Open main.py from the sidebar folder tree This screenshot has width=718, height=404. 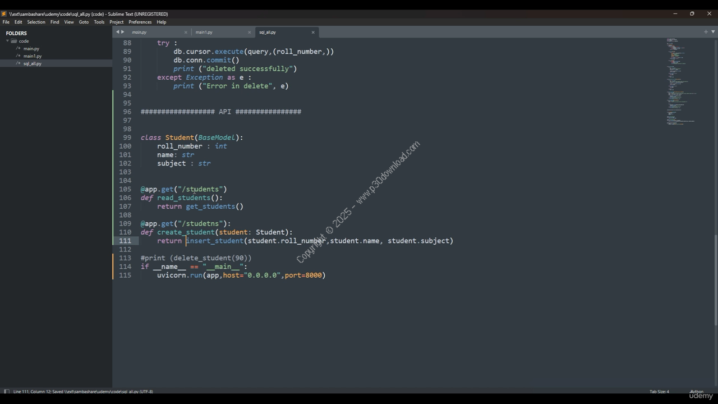pyautogui.click(x=31, y=49)
